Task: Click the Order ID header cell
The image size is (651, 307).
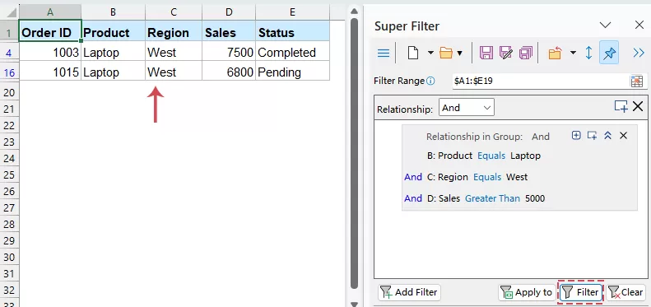Action: click(50, 32)
